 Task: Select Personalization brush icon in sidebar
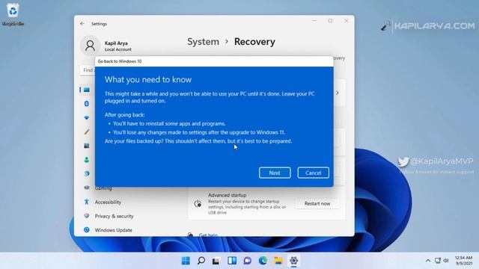point(87,132)
